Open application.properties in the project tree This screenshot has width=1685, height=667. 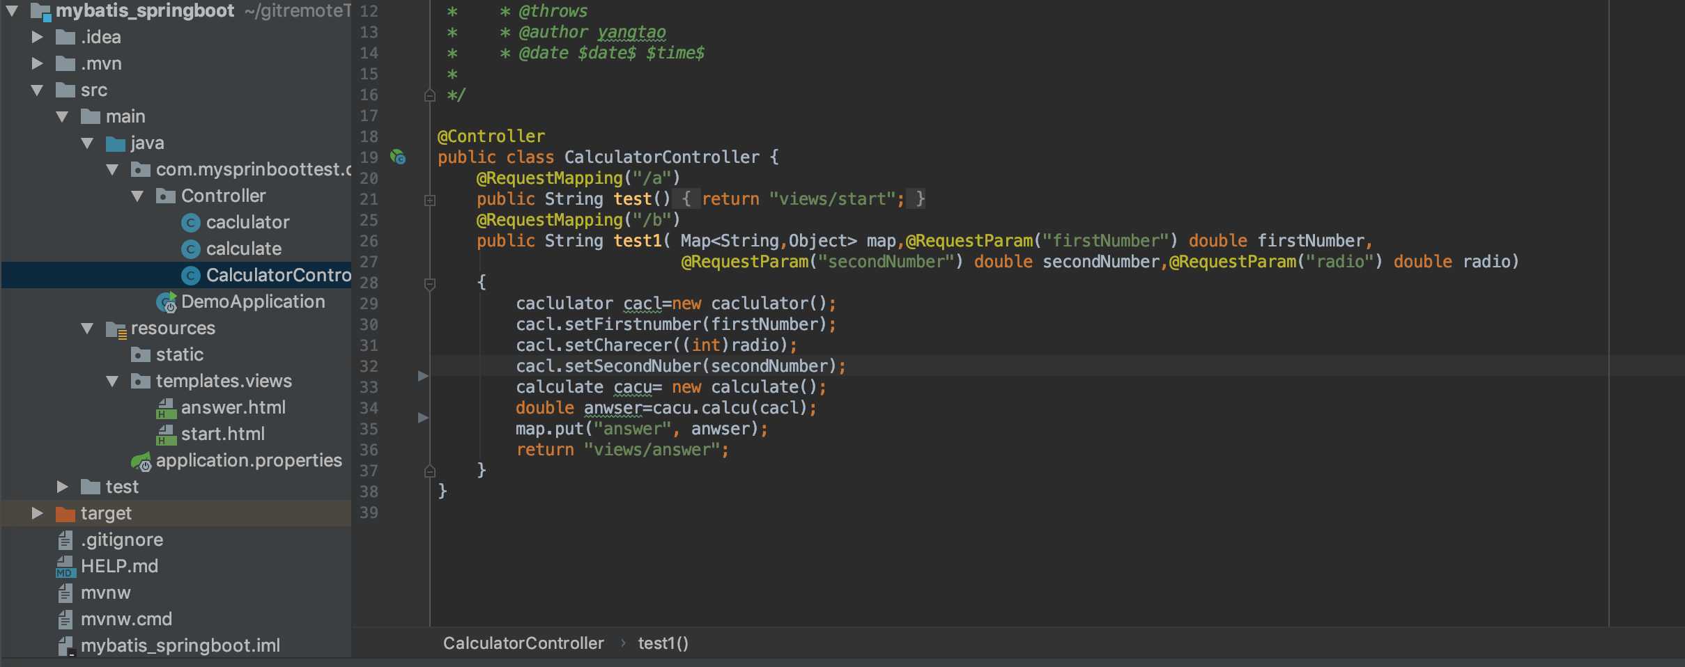(249, 460)
